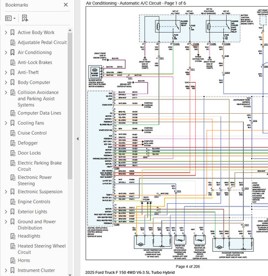Viewport: 268px width, 276px height.
Task: Open the Air Conditioning bookmark
Action: tap(35, 52)
